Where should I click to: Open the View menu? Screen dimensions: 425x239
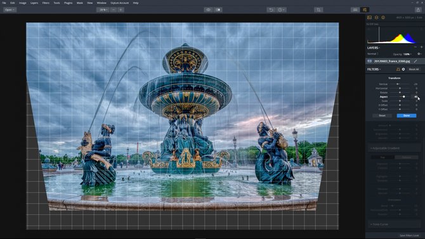tap(89, 3)
